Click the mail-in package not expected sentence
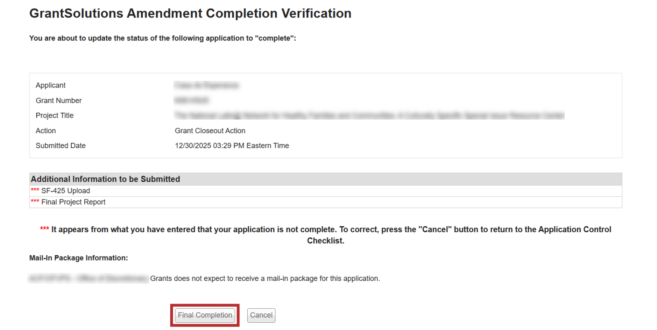Image resolution: width=657 pixels, height=330 pixels. 265,279
